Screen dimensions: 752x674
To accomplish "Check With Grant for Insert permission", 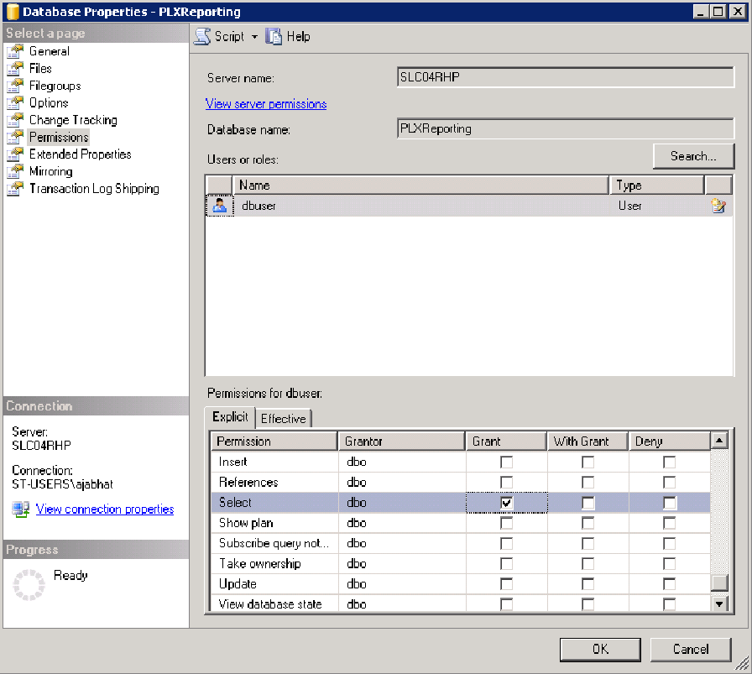I will point(588,462).
